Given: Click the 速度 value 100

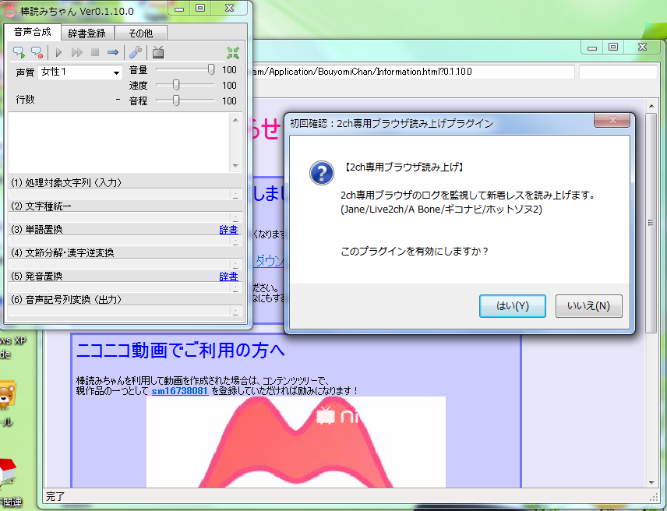Looking at the screenshot, I should (229, 86).
